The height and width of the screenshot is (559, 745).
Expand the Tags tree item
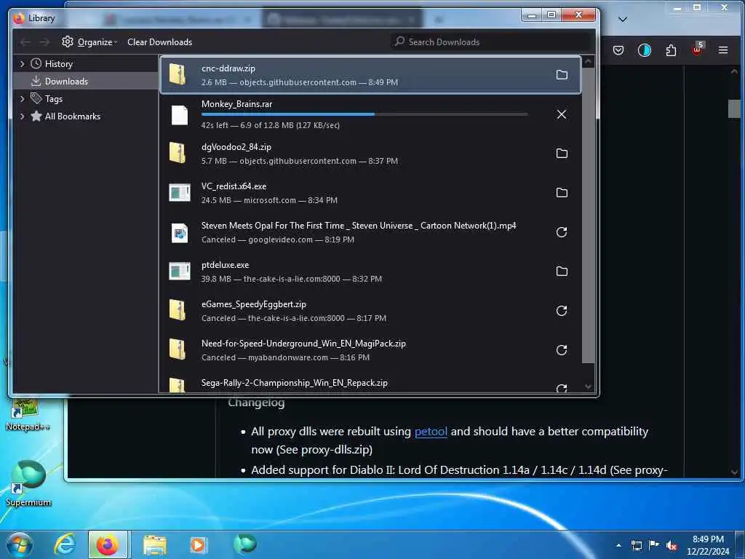pos(22,99)
